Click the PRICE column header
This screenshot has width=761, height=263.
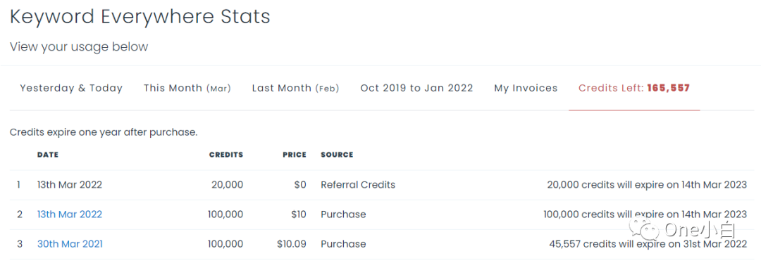[295, 155]
